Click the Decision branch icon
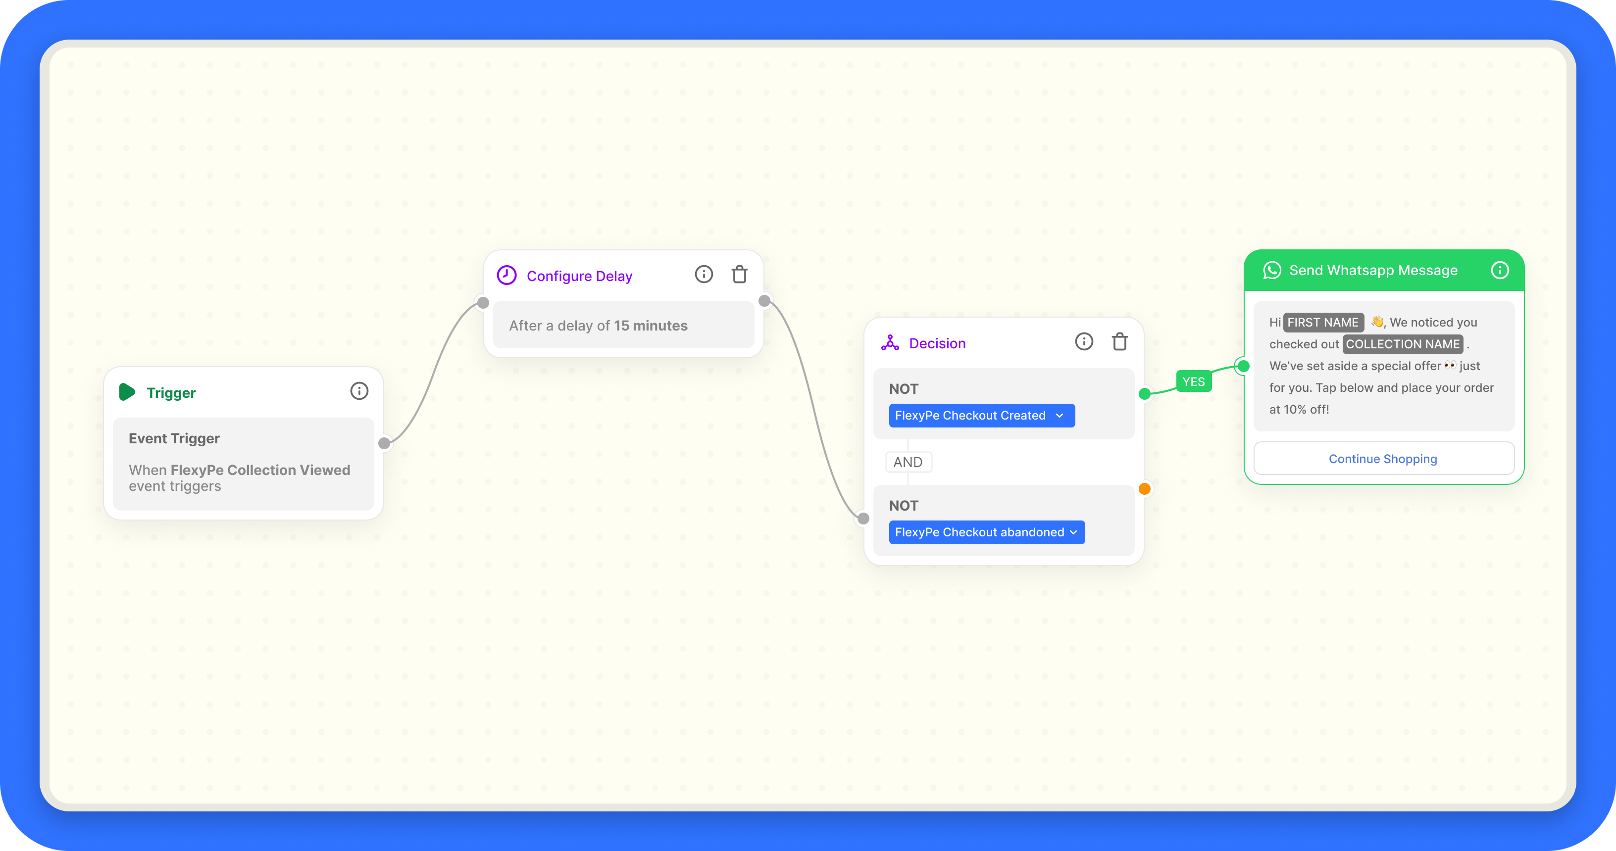 click(890, 343)
